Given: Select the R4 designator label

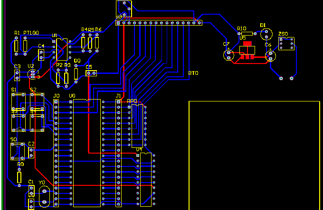Looking at the screenshot, I should point(84,29).
